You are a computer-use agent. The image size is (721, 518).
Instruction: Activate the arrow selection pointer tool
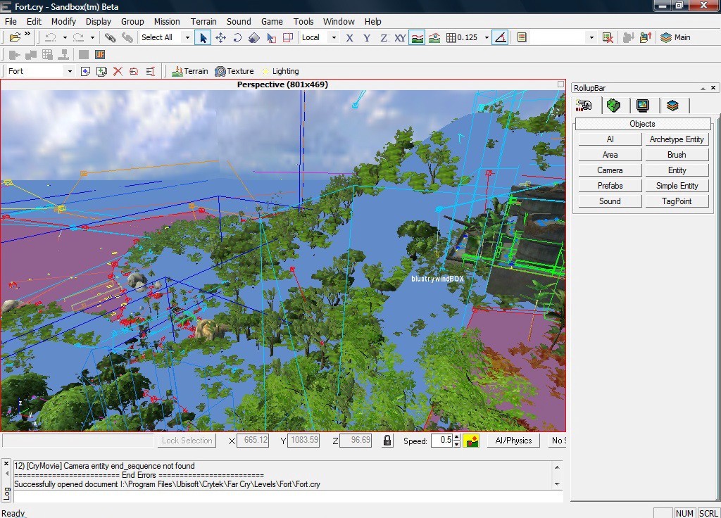click(x=203, y=37)
